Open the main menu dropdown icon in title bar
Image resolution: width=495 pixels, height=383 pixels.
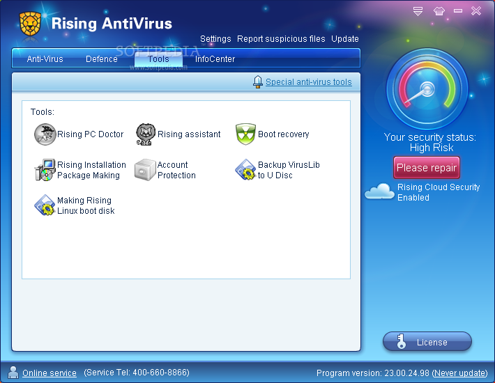coord(418,11)
